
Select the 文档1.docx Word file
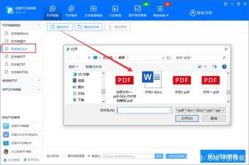pos(153,82)
